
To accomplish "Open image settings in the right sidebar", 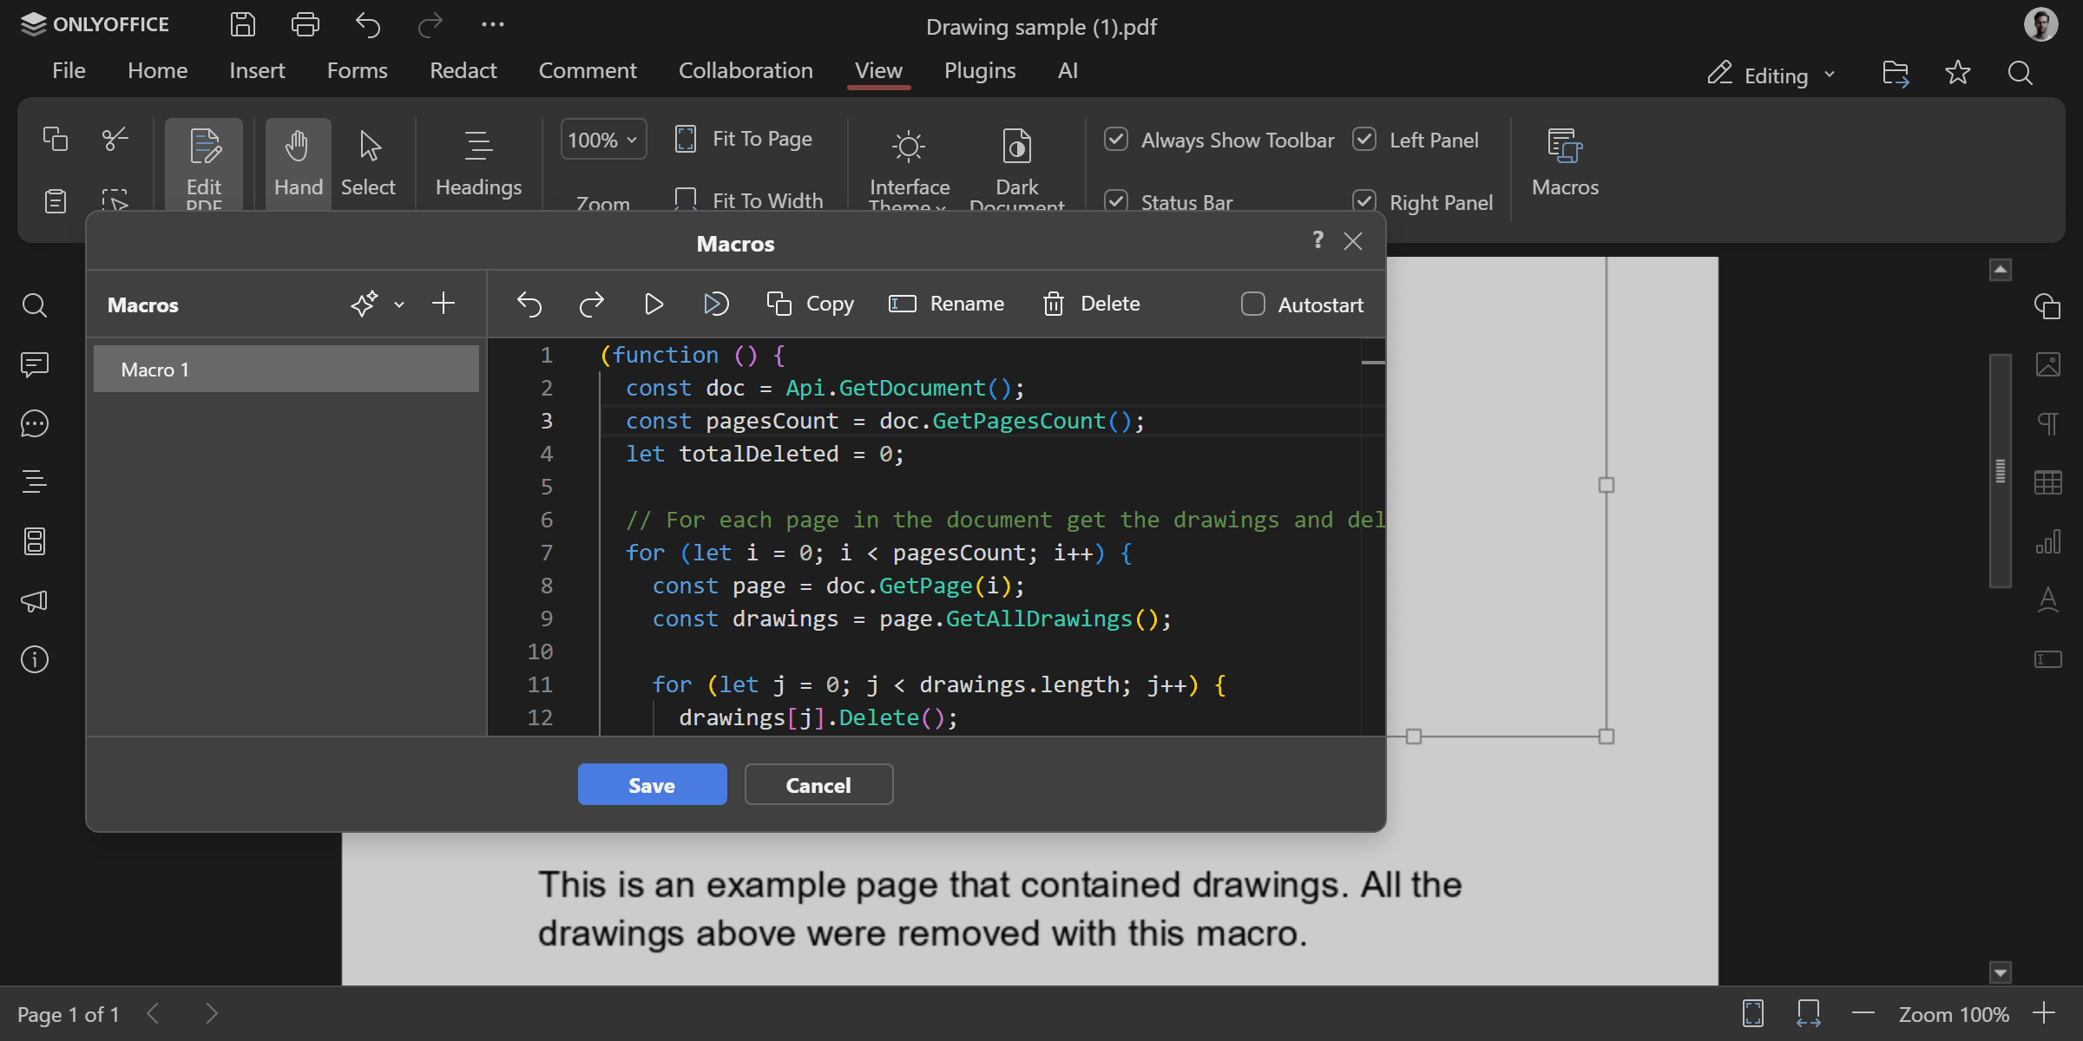I will pyautogui.click(x=2048, y=364).
